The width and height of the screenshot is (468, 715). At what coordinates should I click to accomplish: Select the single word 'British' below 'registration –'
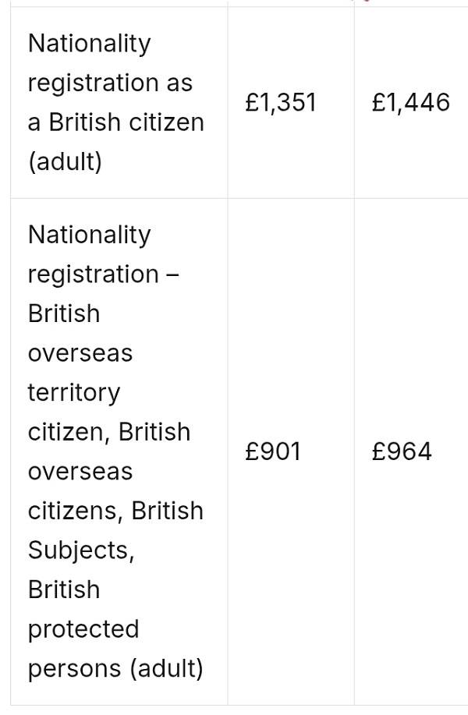(x=64, y=313)
